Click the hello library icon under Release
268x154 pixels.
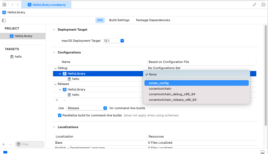(69, 95)
